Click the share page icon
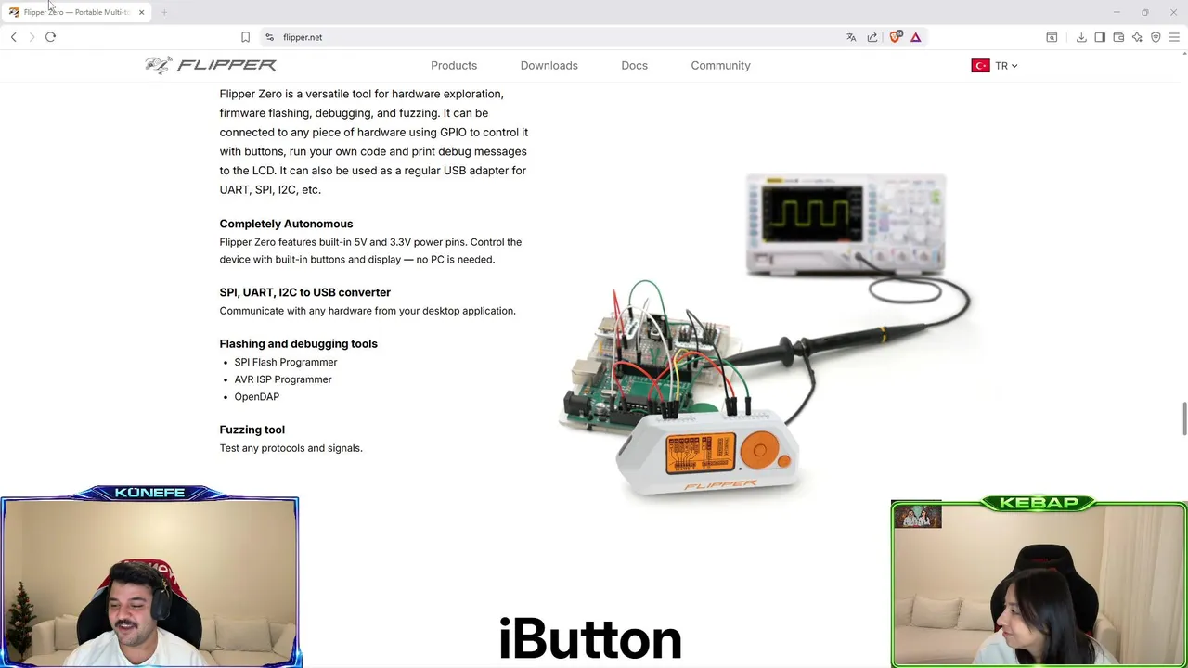Screen dimensions: 1188x668 (872, 37)
